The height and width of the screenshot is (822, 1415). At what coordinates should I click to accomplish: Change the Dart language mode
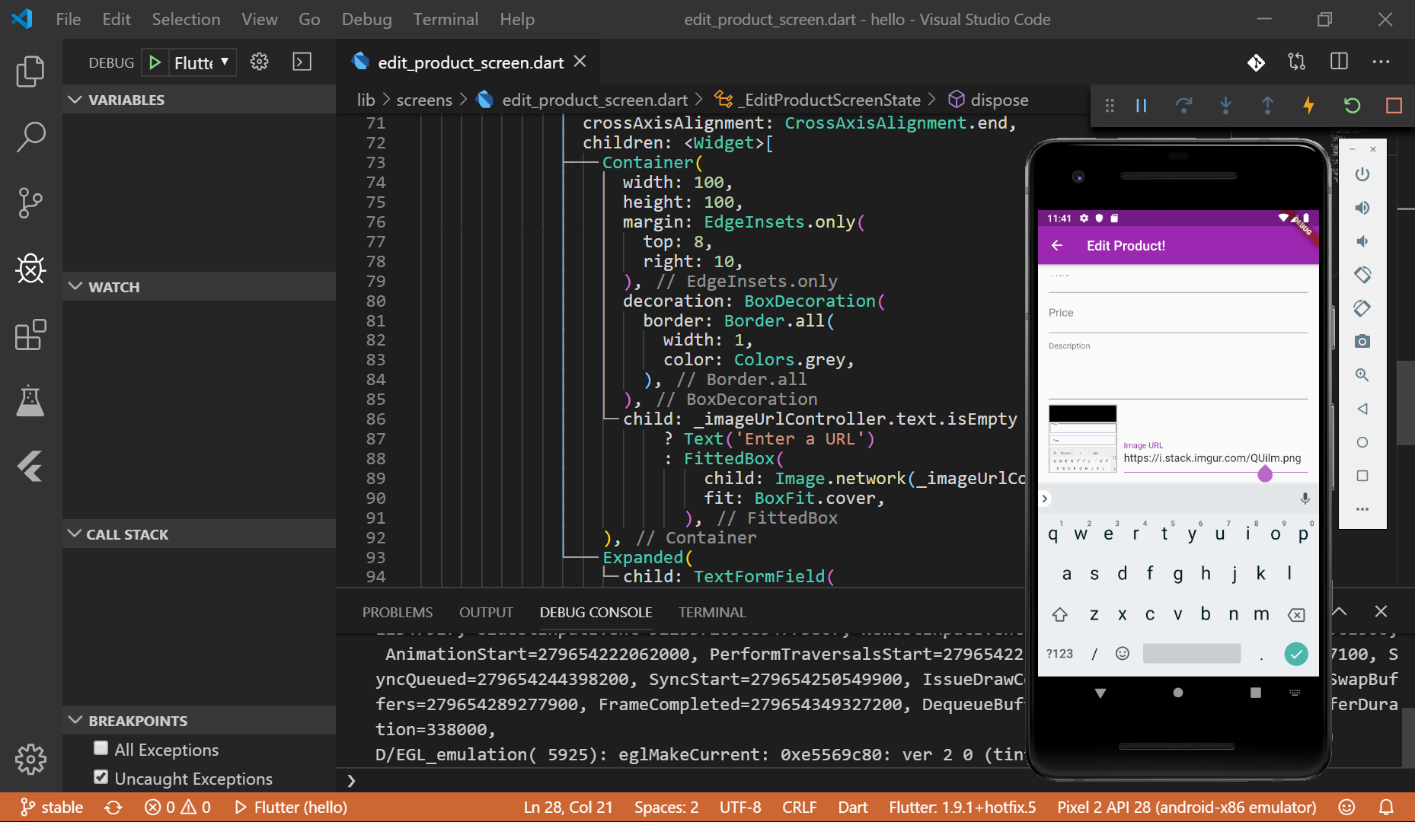tap(853, 808)
